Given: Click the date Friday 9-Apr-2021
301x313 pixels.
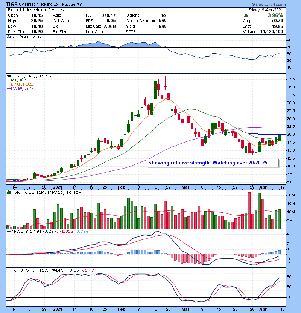Looking at the screenshot, I should (266, 10).
